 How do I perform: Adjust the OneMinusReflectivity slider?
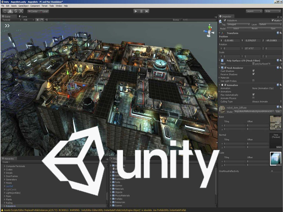tap(272, 171)
